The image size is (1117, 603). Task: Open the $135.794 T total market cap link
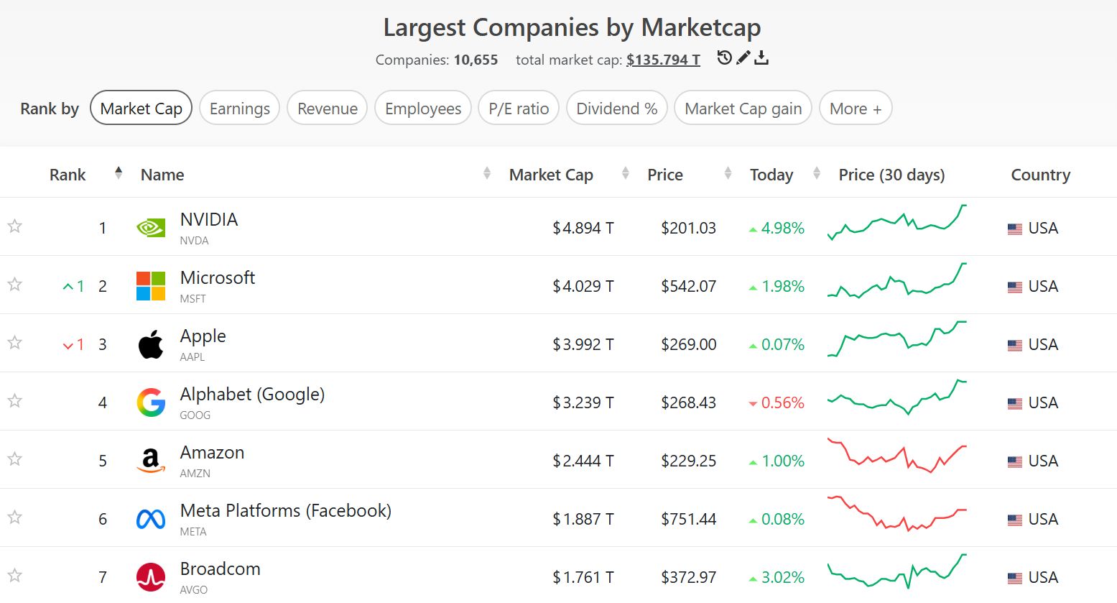662,60
